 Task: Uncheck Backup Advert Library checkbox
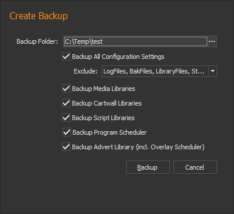pyautogui.click(x=66, y=147)
